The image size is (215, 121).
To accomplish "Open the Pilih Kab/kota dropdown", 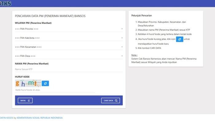I will point(69,38).
